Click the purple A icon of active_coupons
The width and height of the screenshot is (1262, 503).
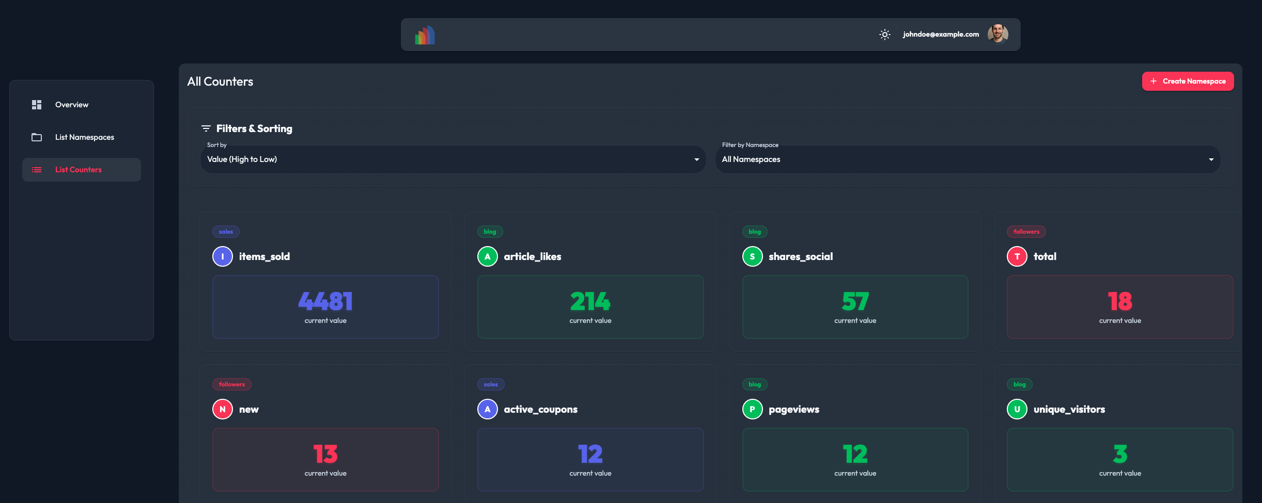(487, 409)
